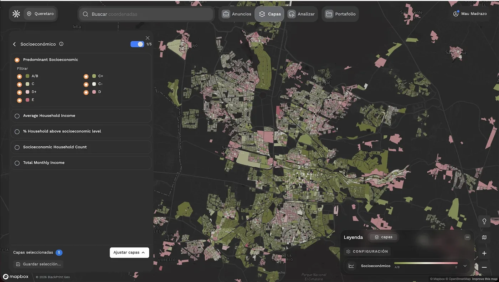Click the chart icon beside Socioeconómico legend
Screen dimensions: 499x282
351,266
